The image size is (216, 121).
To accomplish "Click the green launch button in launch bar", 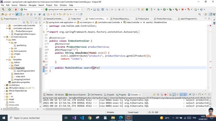I will [x=9, y=9].
